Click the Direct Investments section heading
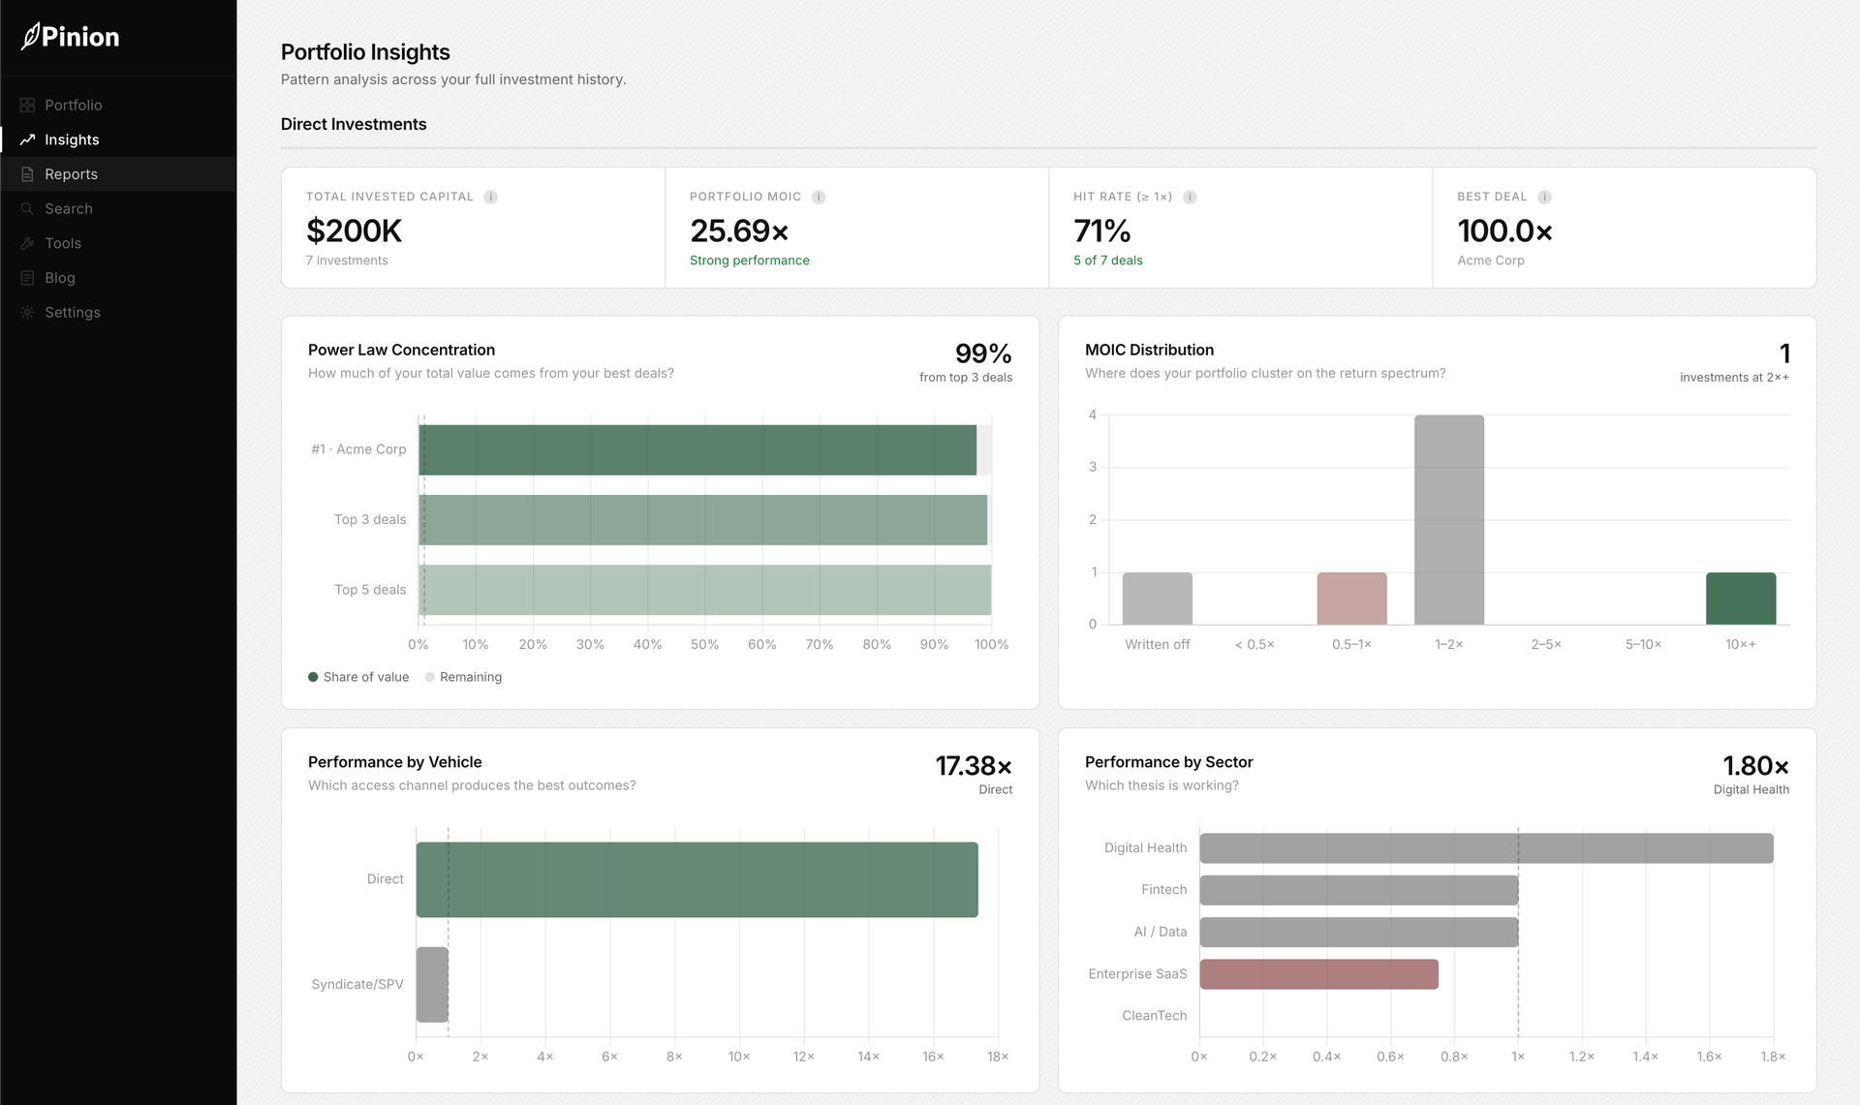 click(354, 124)
